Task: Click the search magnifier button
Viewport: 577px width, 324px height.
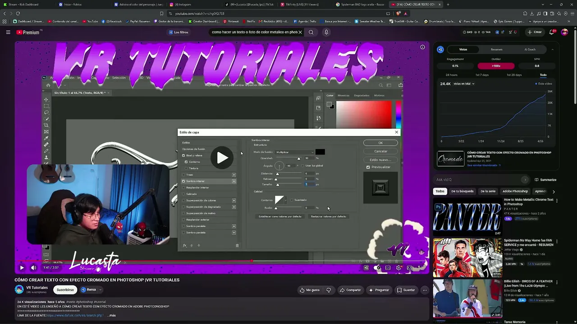Action: point(311,32)
